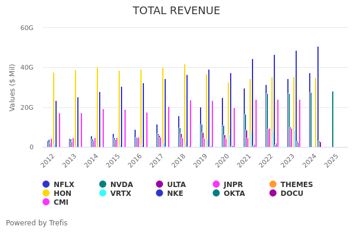
Task: Click the TOTAL REVENUE chart title
Action: point(176,11)
